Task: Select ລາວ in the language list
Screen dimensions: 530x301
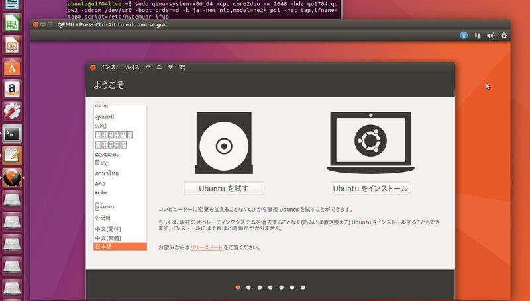Action: point(100,183)
